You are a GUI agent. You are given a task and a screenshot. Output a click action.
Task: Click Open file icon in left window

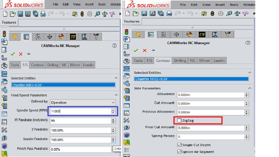pos(12,14)
